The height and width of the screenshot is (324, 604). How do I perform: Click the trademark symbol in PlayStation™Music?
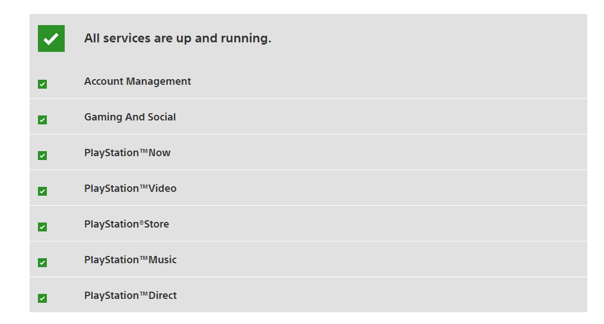click(143, 259)
